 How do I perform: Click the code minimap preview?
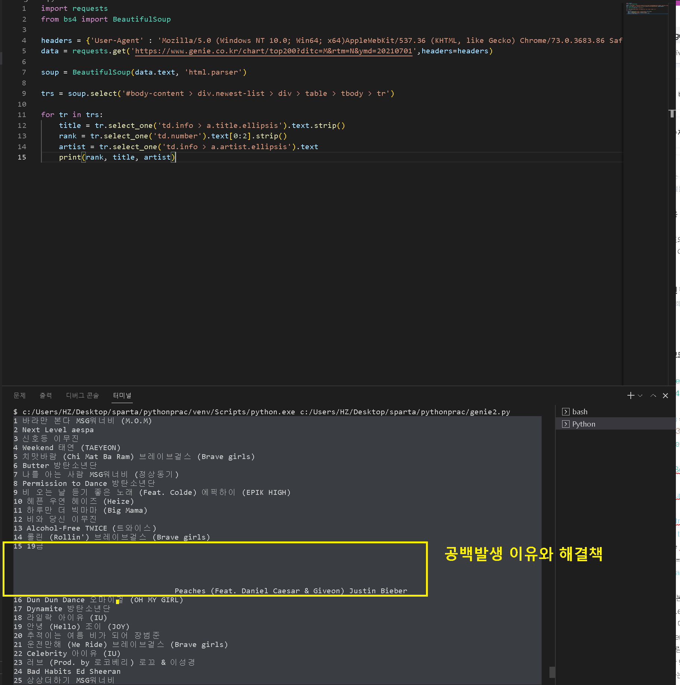point(646,8)
